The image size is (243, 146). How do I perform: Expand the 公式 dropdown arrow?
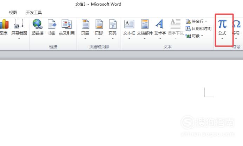(x=222, y=39)
